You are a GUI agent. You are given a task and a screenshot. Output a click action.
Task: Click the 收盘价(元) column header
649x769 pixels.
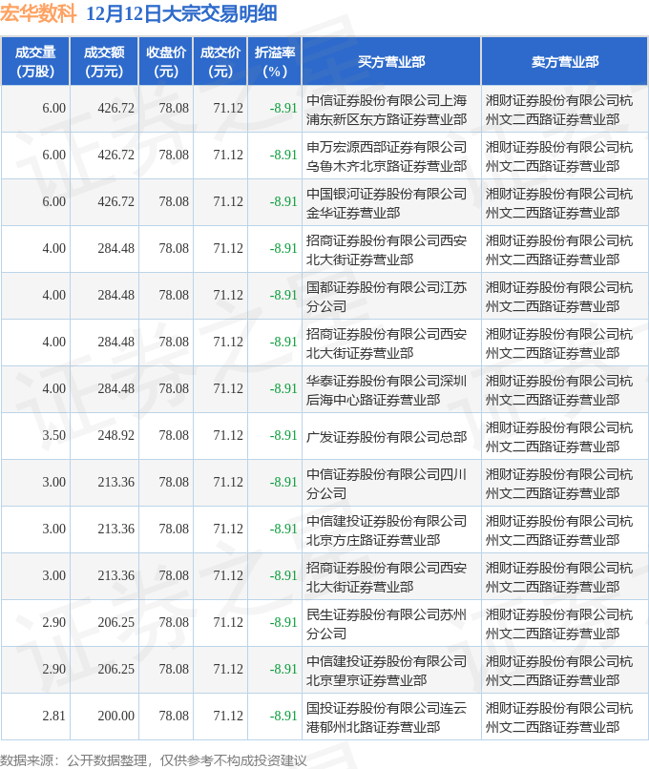166,62
